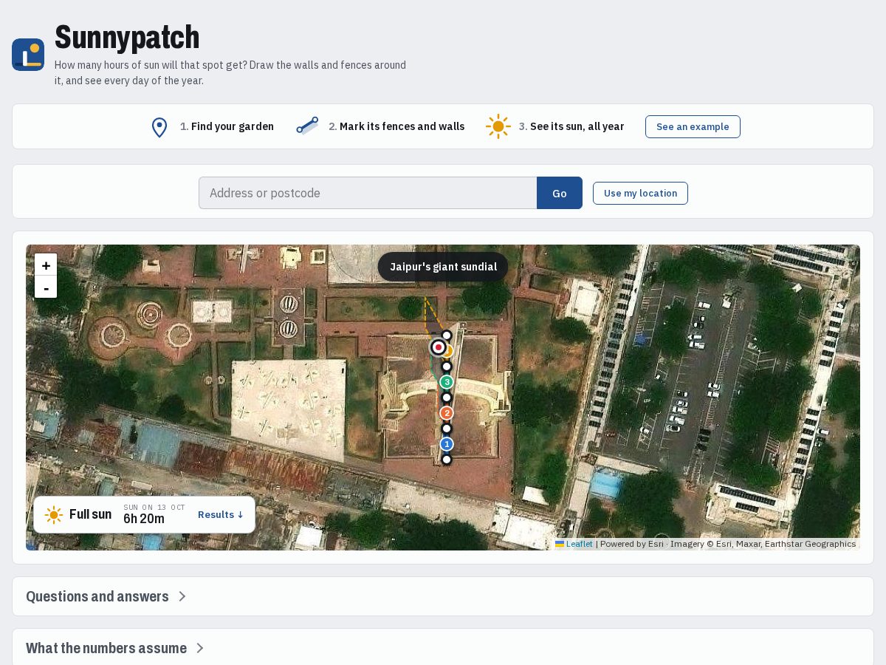The width and height of the screenshot is (886, 665).
Task: Click the sun icon beside Full sun
Action: click(54, 515)
